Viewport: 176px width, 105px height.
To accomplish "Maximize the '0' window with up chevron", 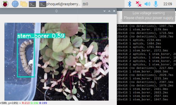I will point(109,11).
